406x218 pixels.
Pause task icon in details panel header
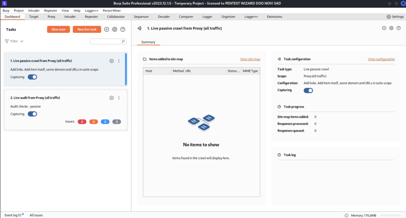(x=384, y=28)
